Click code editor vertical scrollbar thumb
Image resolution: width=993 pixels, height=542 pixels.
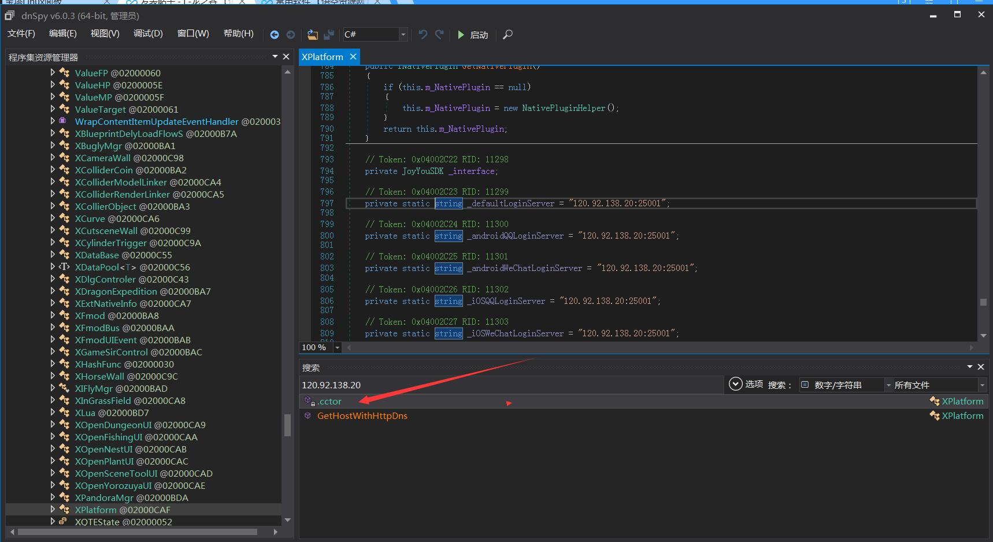pyautogui.click(x=983, y=302)
